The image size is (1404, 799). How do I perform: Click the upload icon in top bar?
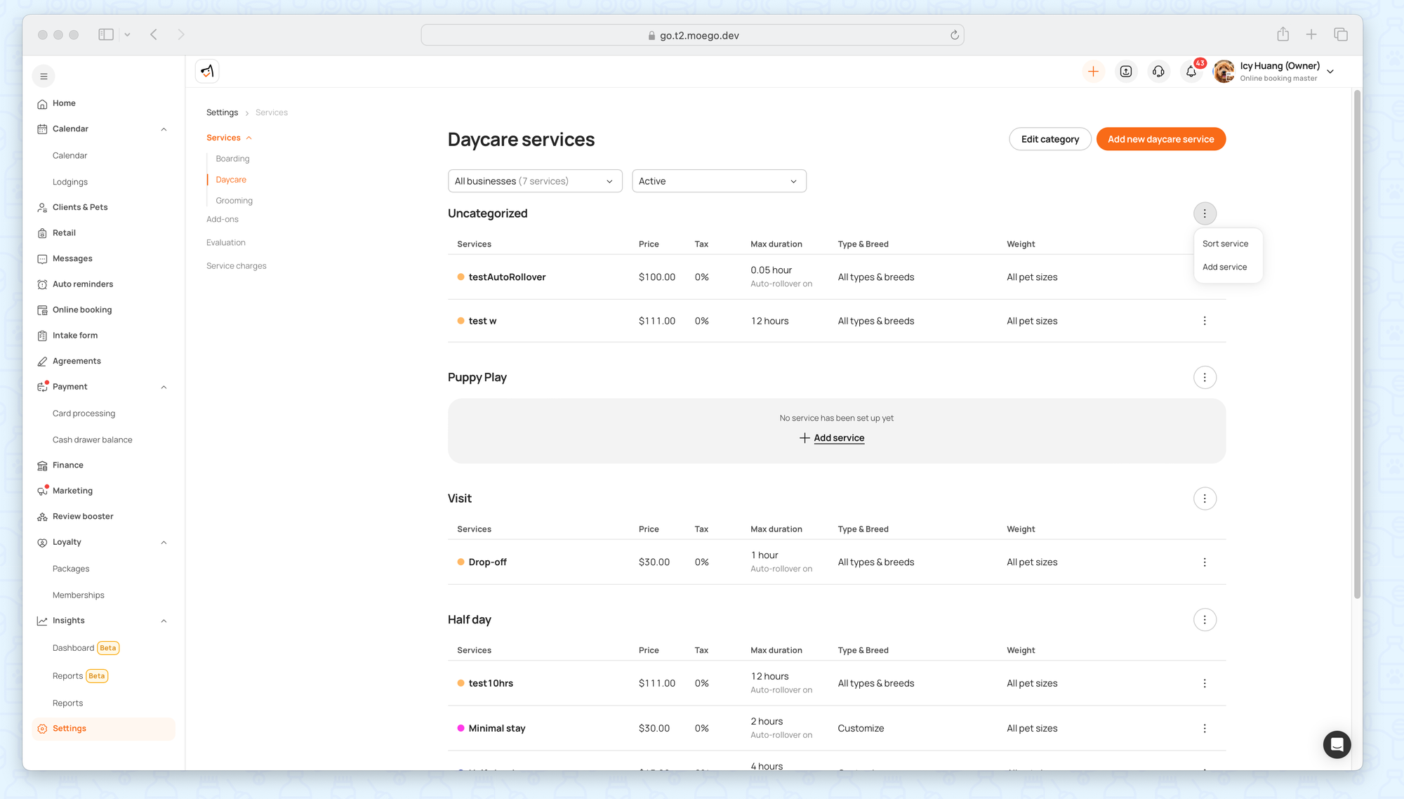click(1126, 72)
